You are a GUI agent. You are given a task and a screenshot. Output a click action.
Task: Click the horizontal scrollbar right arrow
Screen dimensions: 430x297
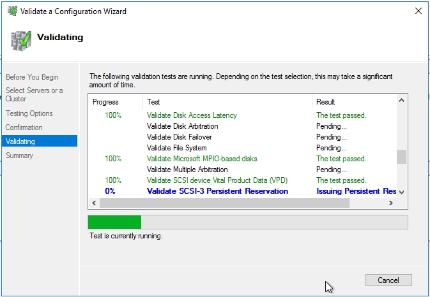[x=391, y=203]
